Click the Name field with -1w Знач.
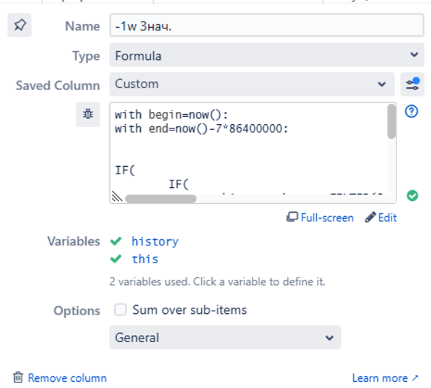The height and width of the screenshot is (388, 431). [267, 25]
